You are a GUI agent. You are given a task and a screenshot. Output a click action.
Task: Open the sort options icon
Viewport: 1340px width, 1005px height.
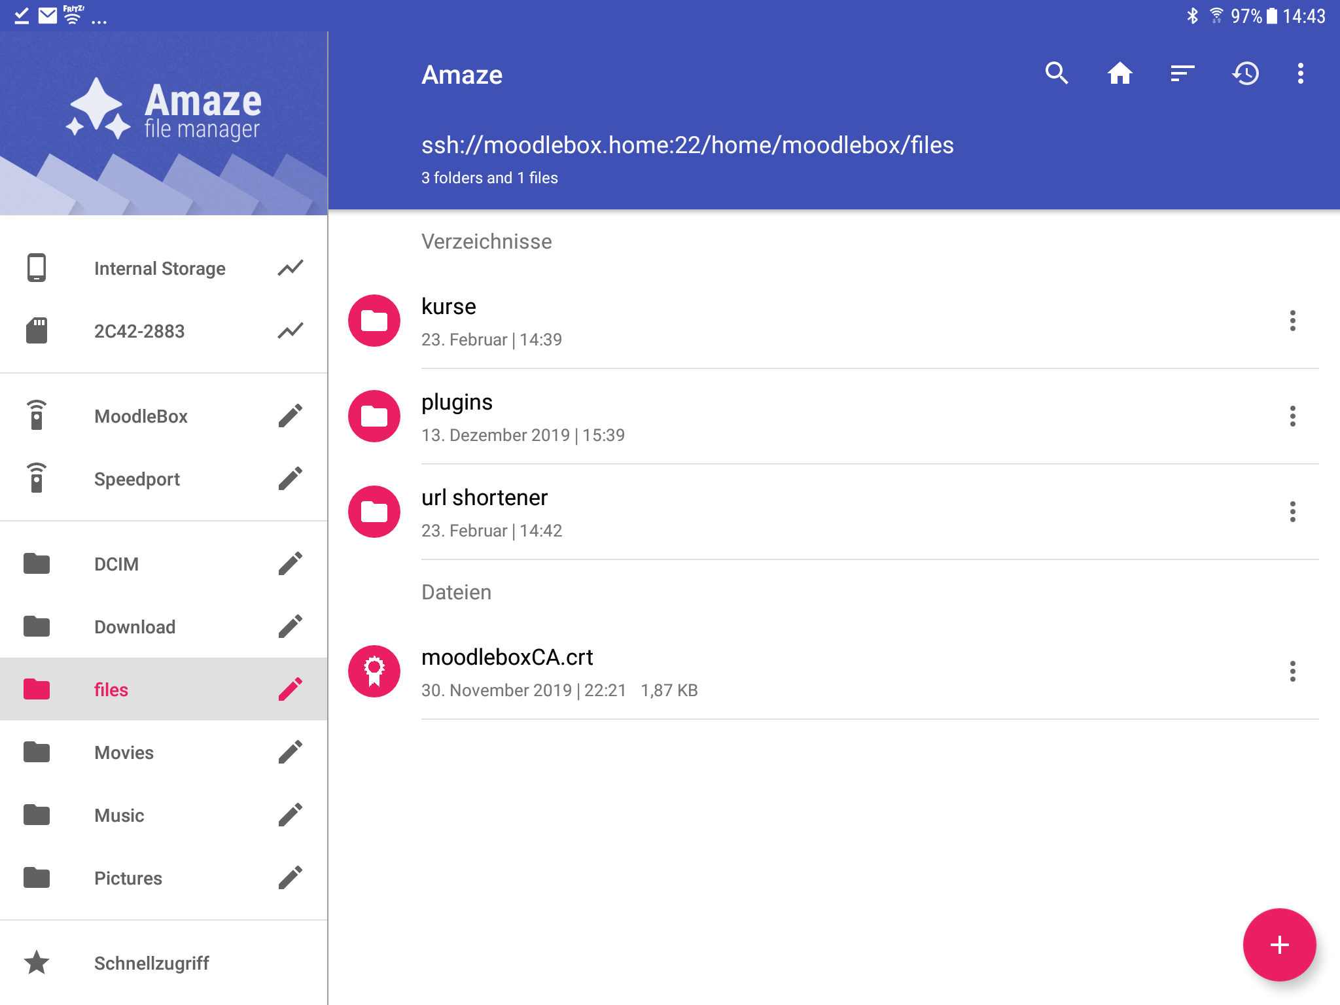(x=1182, y=73)
